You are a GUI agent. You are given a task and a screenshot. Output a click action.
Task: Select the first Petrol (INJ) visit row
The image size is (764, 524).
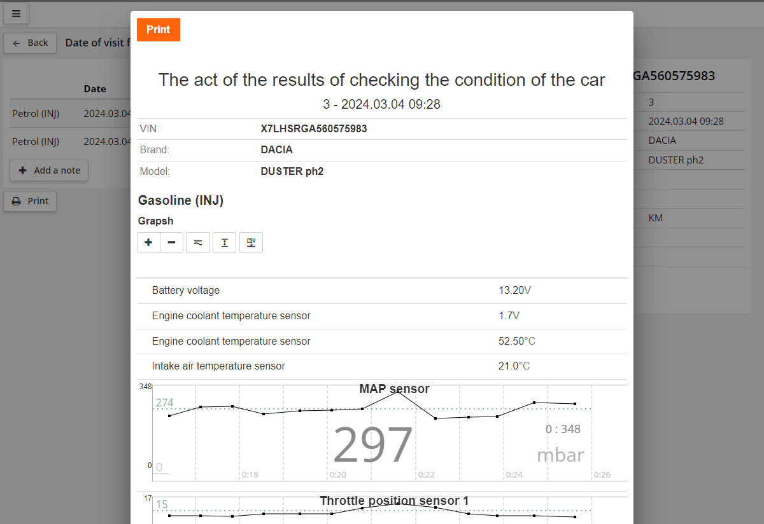[x=36, y=114]
